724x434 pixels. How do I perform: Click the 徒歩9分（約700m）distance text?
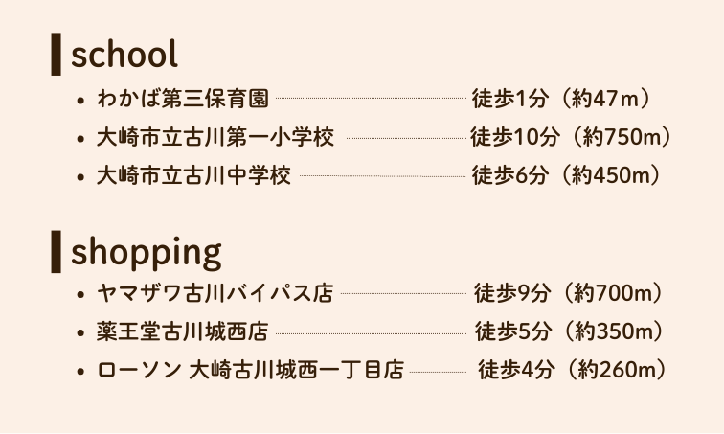[569, 293]
